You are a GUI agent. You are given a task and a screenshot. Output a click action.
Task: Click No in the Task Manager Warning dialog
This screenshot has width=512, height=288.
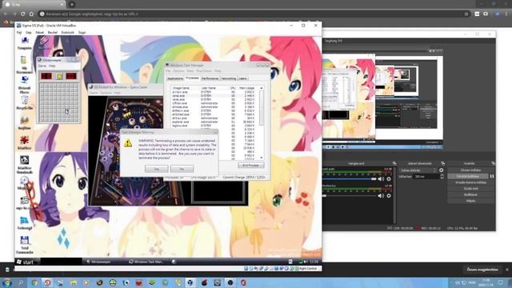182,169
